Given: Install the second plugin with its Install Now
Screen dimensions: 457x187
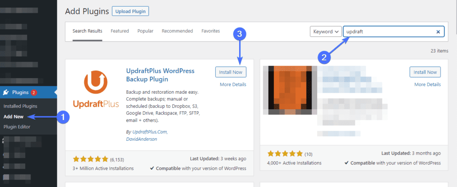Looking at the screenshot, I should point(425,72).
